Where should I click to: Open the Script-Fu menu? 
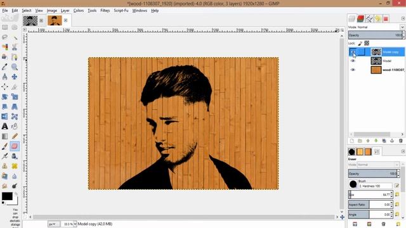click(121, 11)
